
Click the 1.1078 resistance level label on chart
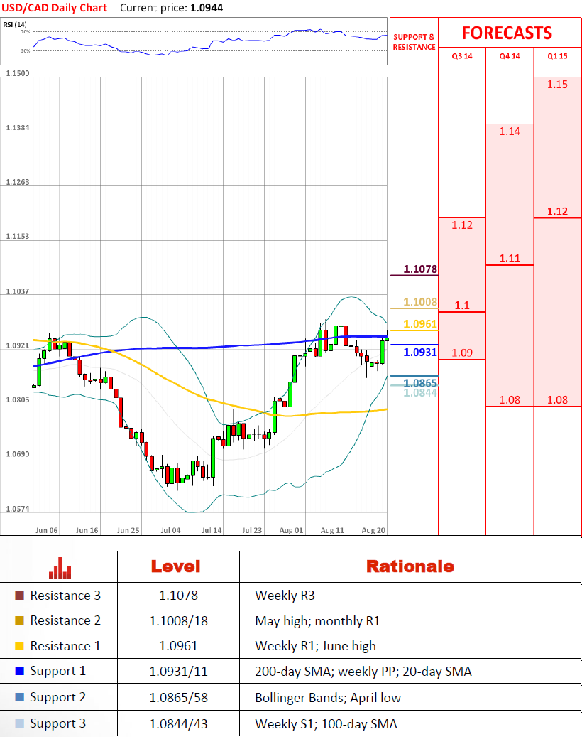(x=419, y=269)
